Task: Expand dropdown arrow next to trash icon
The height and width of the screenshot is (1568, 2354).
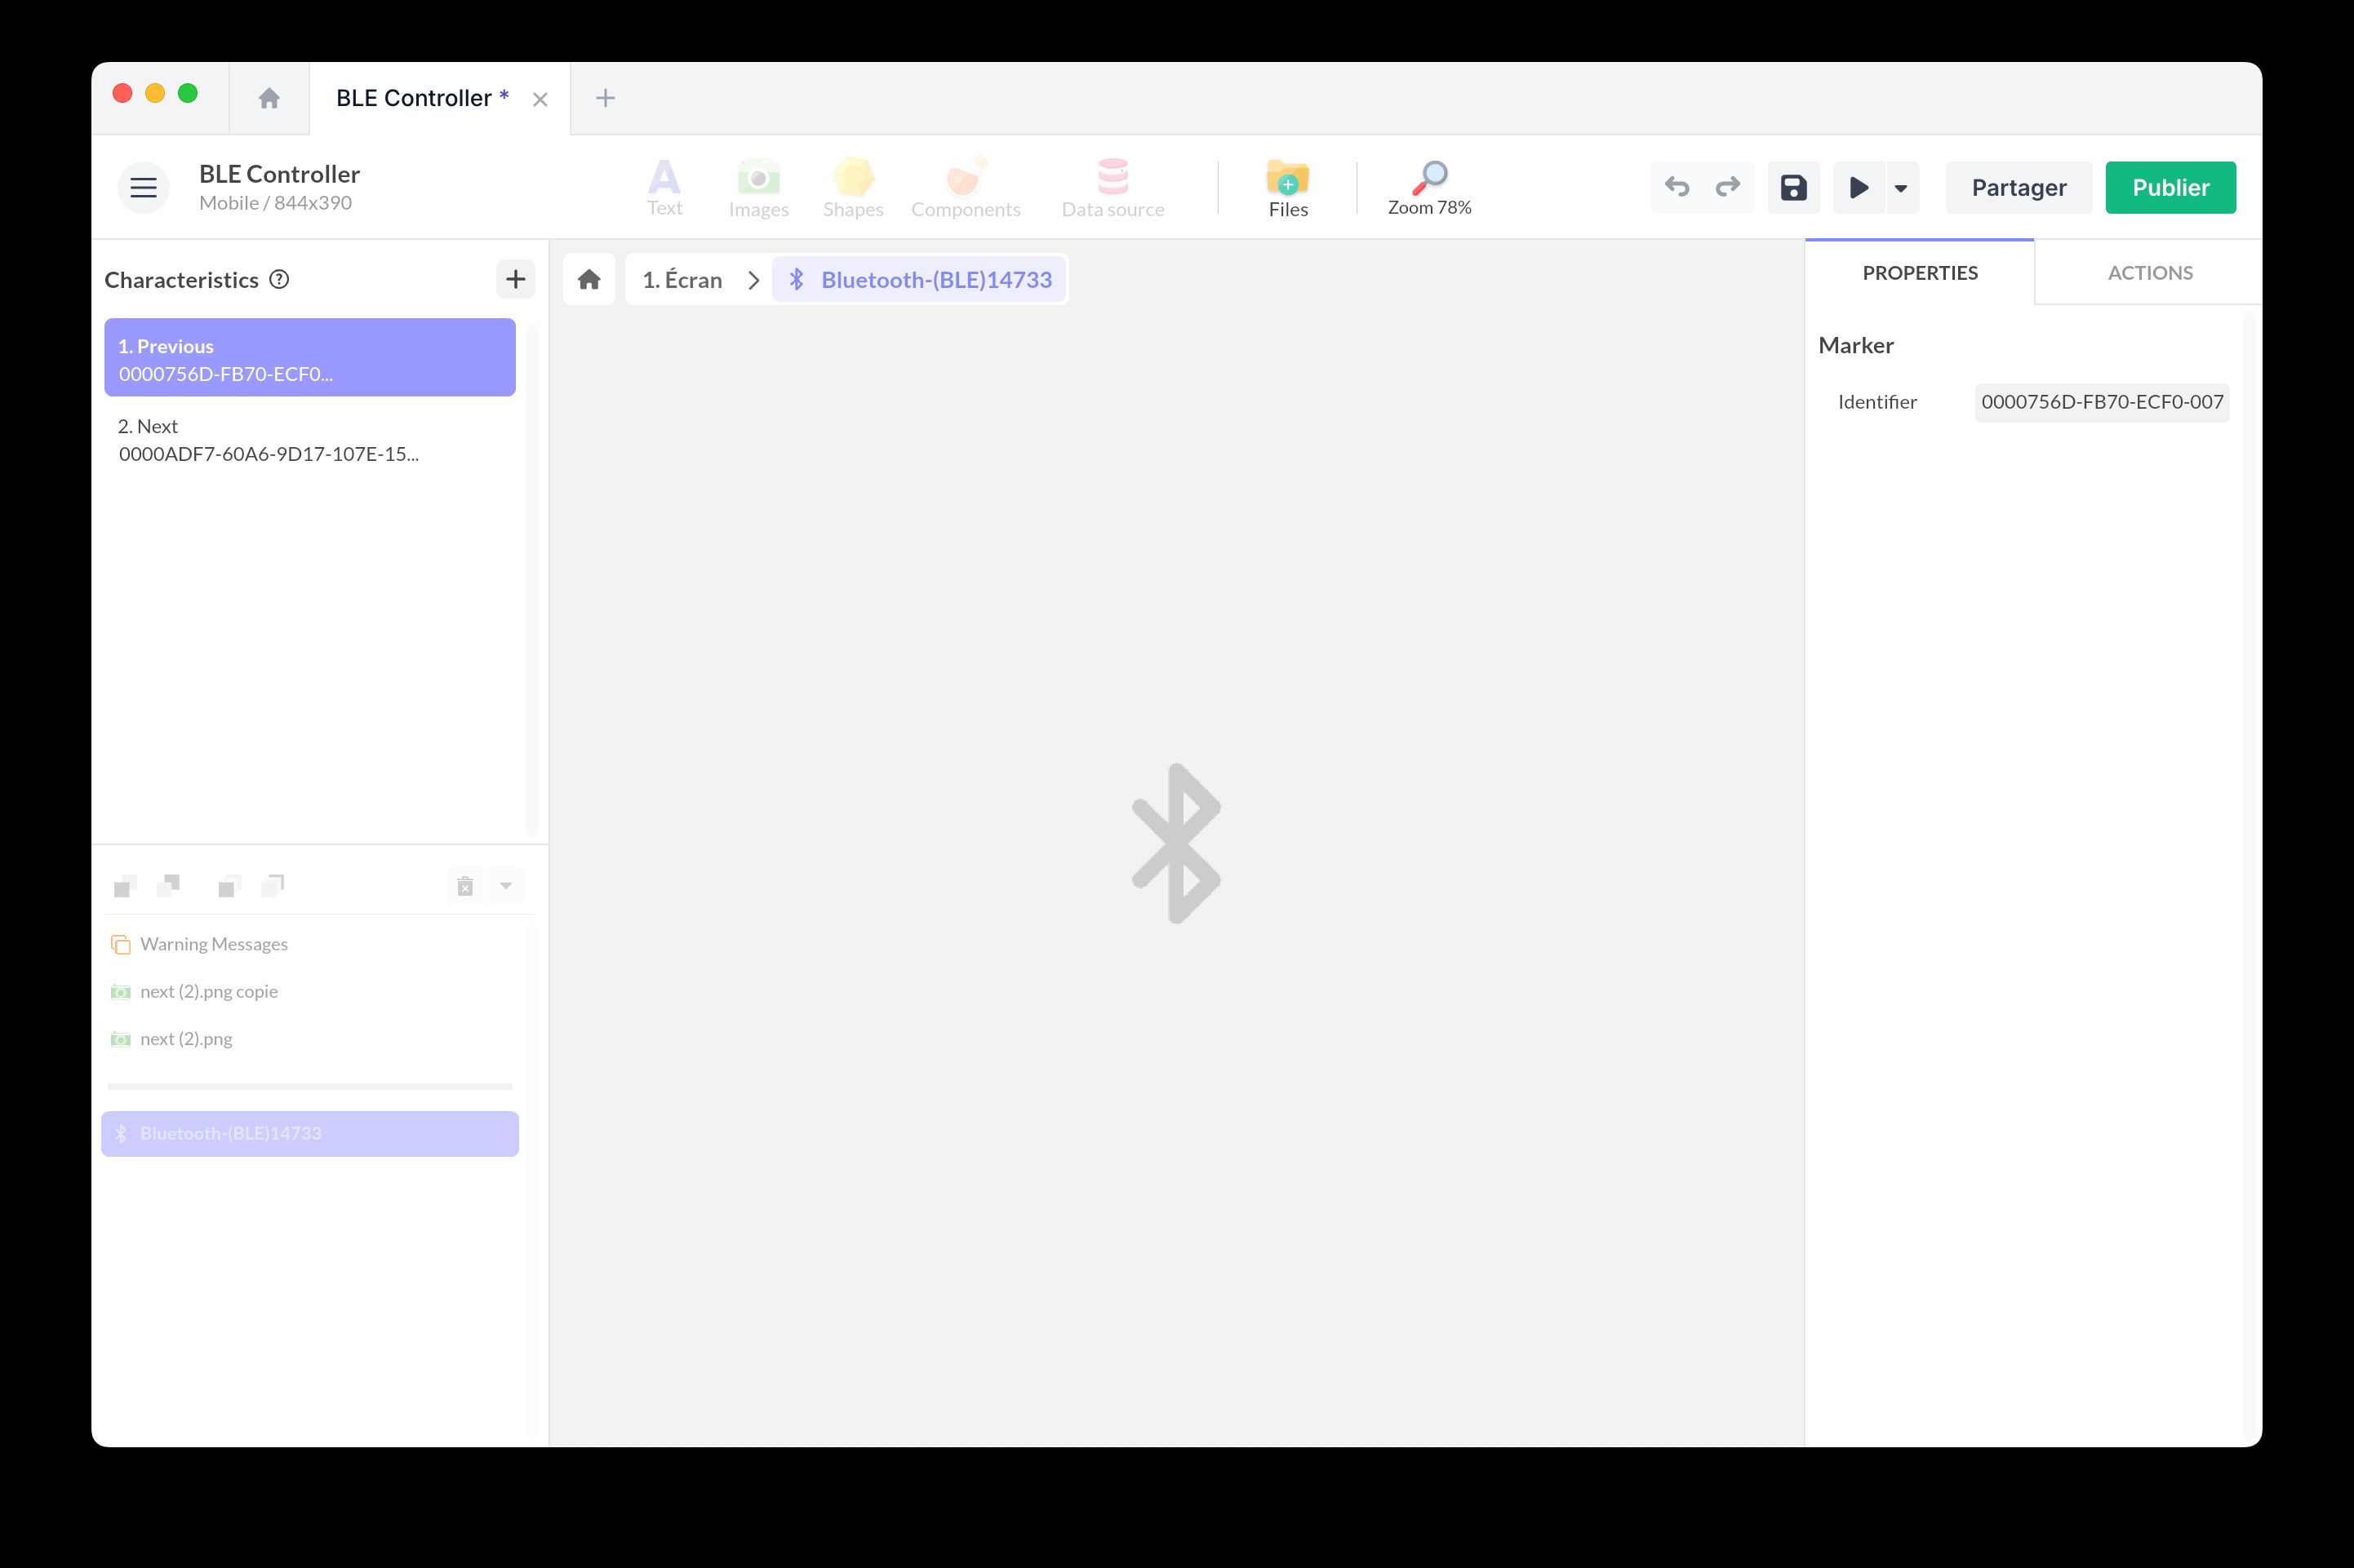Action: click(x=506, y=886)
